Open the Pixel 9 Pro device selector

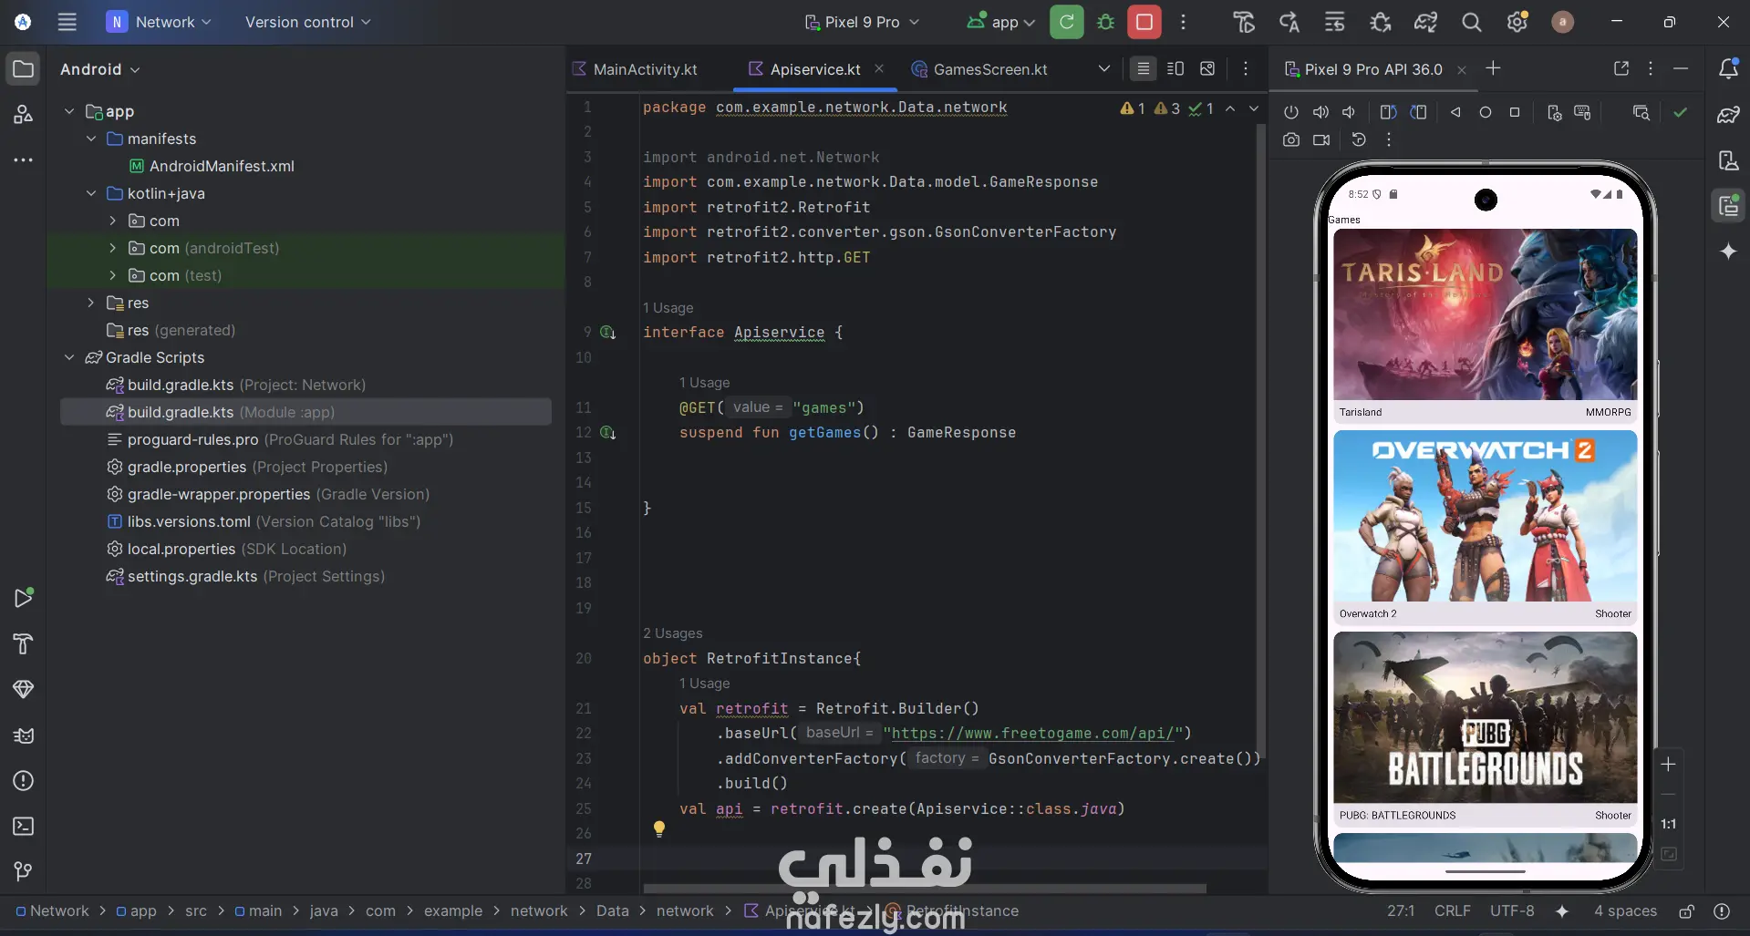863,22
